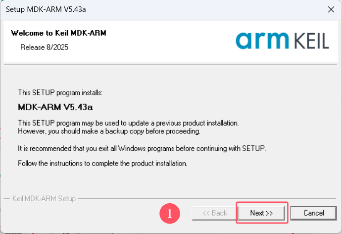Click the Setup MDK-ARM V5.43a window title
Image resolution: width=342 pixels, height=234 pixels.
(x=46, y=9)
